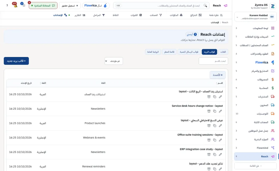The height and width of the screenshot is (171, 279).
Task: Edit the ERP integration case study template
Action: 220,154
